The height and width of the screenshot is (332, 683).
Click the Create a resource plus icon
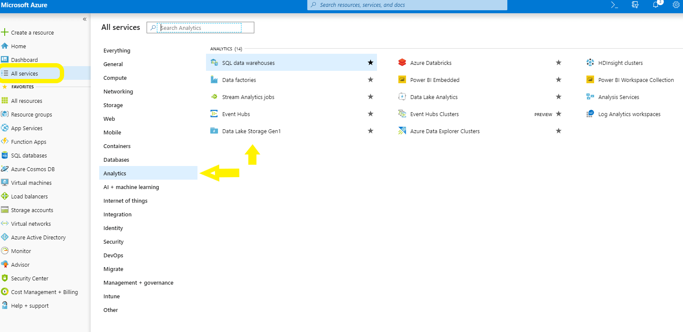tap(5, 32)
